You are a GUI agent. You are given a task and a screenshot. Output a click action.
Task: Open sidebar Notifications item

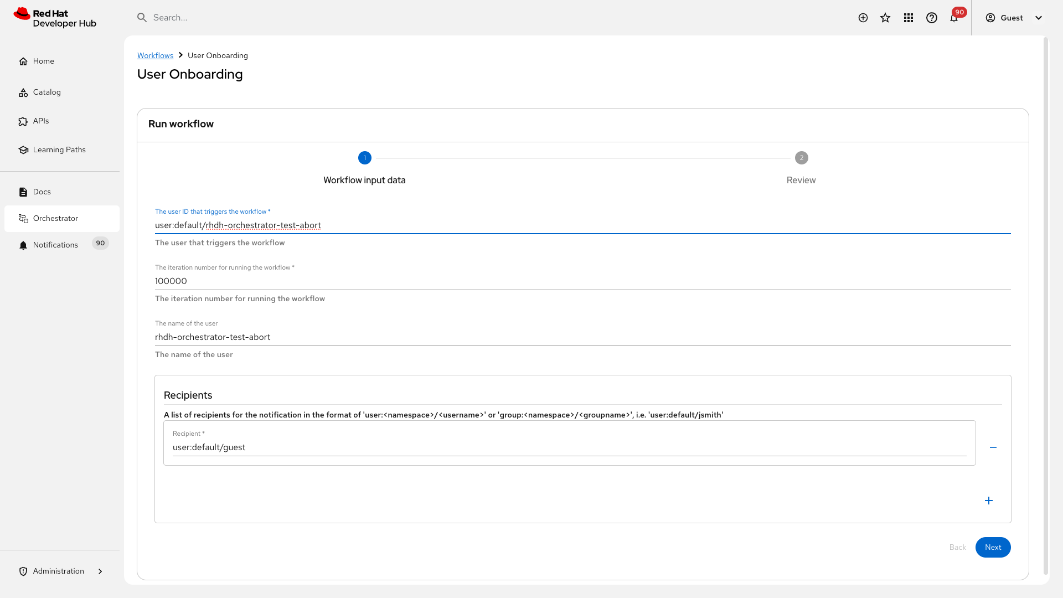55,245
